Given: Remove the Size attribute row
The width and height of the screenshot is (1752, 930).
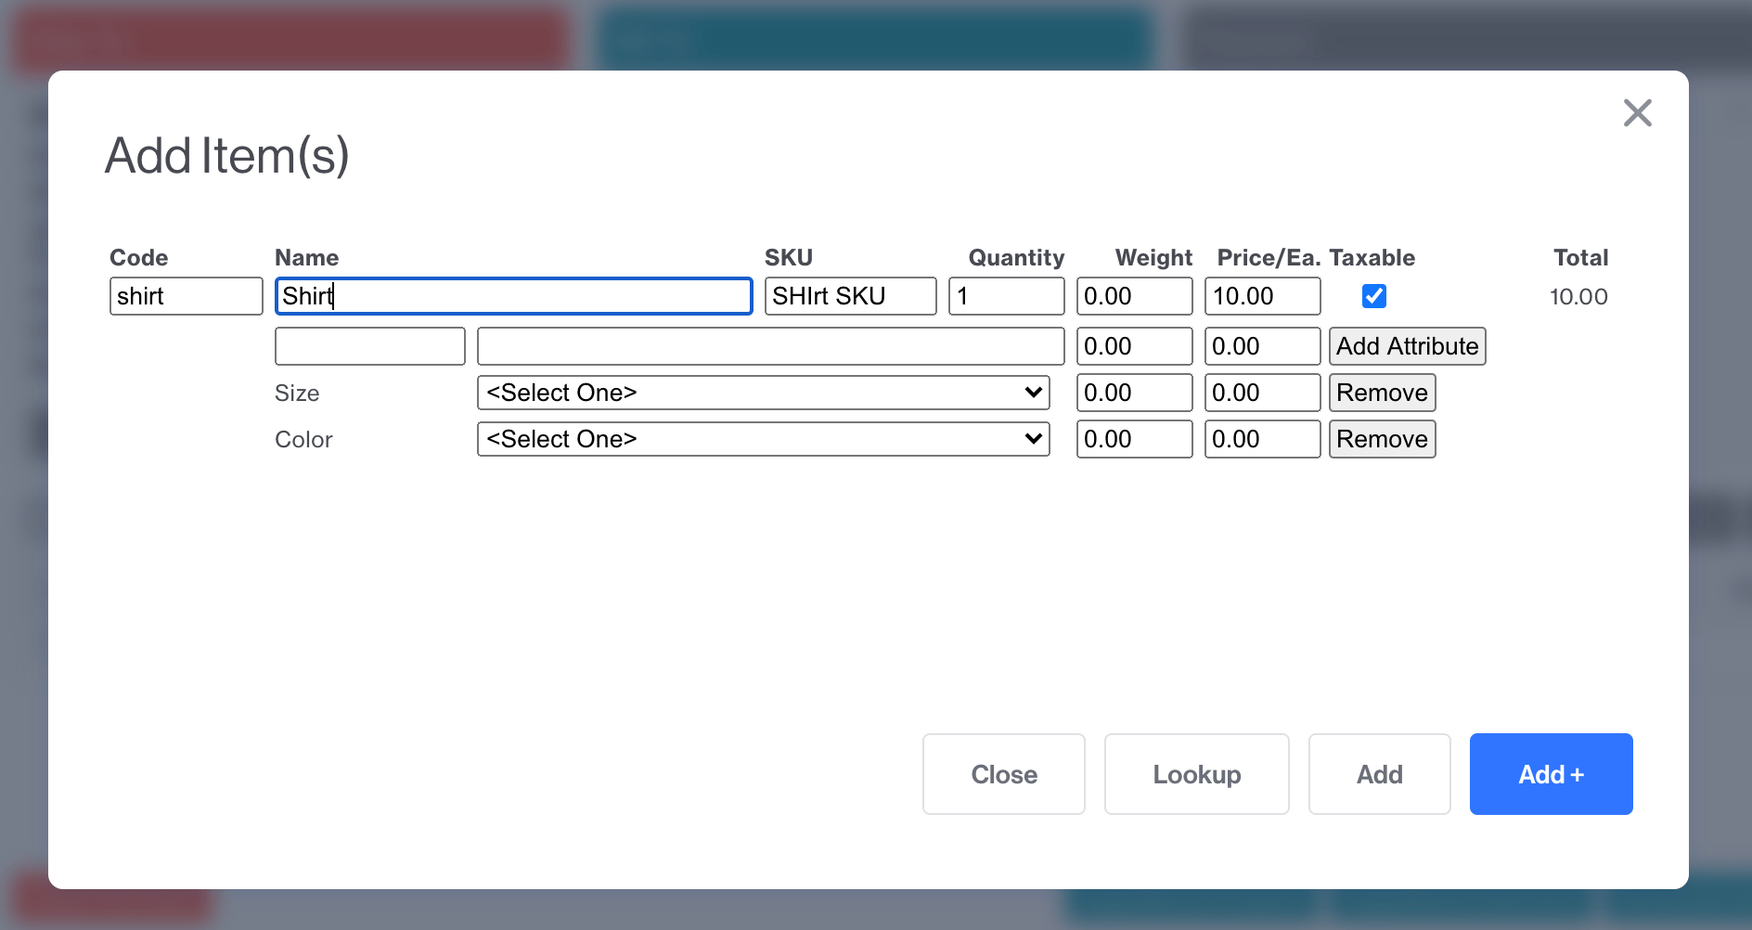Looking at the screenshot, I should (1381, 392).
